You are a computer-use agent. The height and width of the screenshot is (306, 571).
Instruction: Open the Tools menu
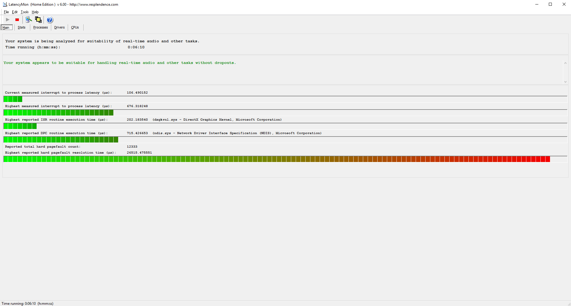tap(25, 12)
